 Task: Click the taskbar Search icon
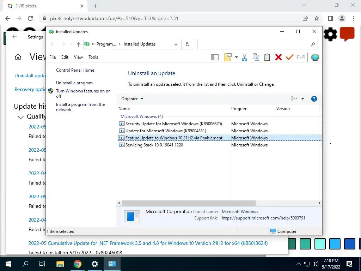pos(25,264)
